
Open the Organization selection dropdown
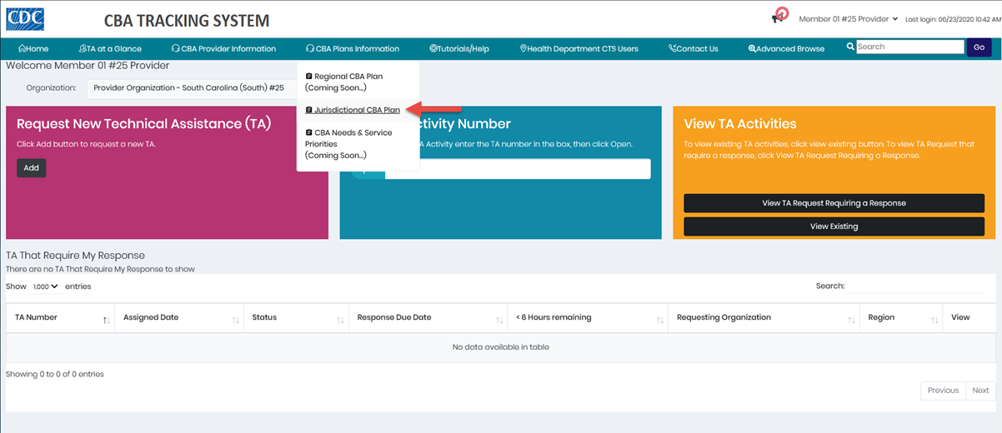click(190, 87)
